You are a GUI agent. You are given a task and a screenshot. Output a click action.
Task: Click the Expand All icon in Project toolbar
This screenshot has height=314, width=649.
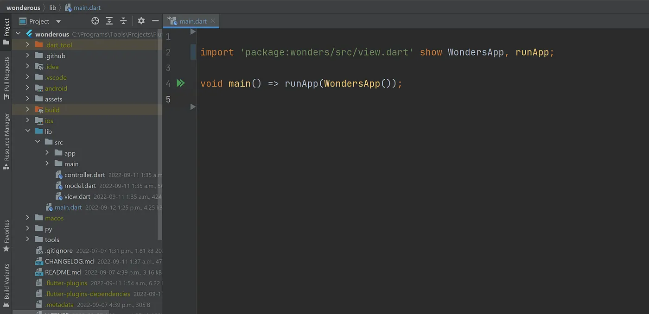(109, 20)
